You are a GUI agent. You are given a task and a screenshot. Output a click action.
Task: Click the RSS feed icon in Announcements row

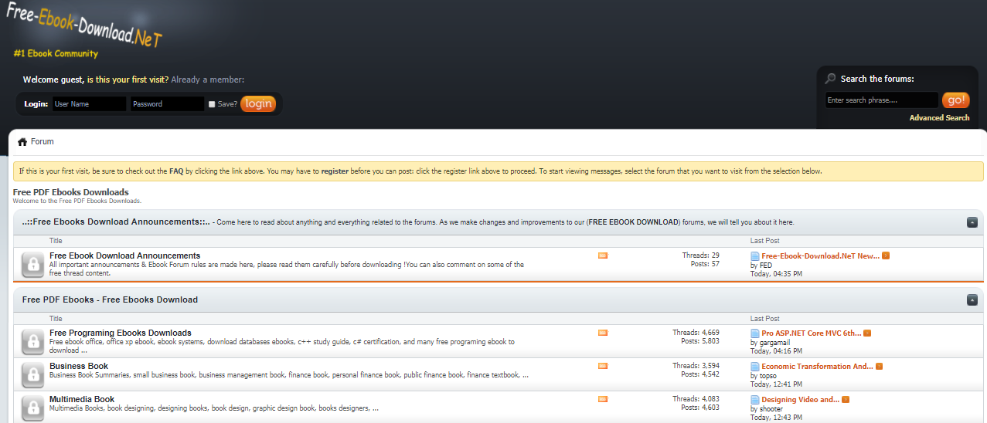point(603,255)
